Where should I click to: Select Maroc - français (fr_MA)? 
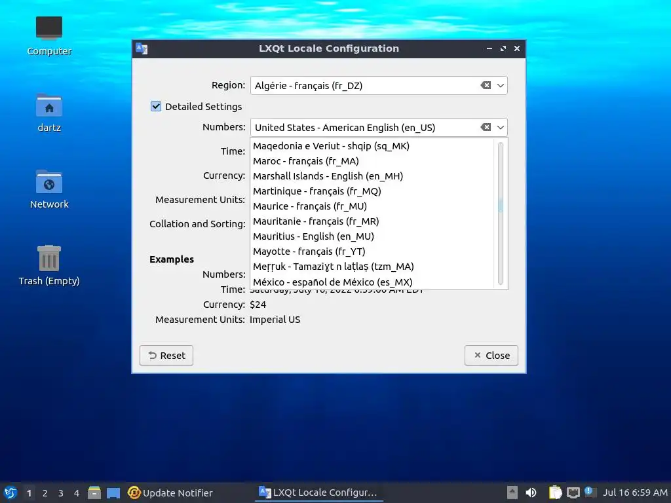(373, 161)
